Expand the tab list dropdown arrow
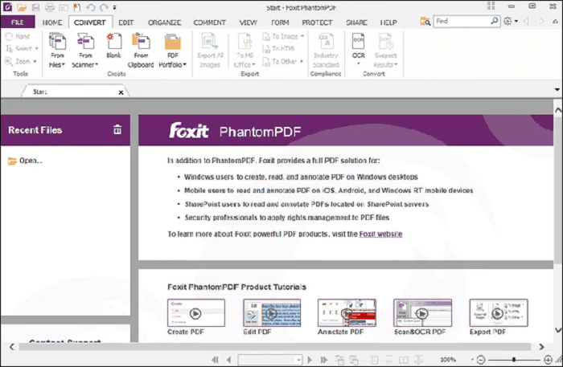 pos(557,90)
